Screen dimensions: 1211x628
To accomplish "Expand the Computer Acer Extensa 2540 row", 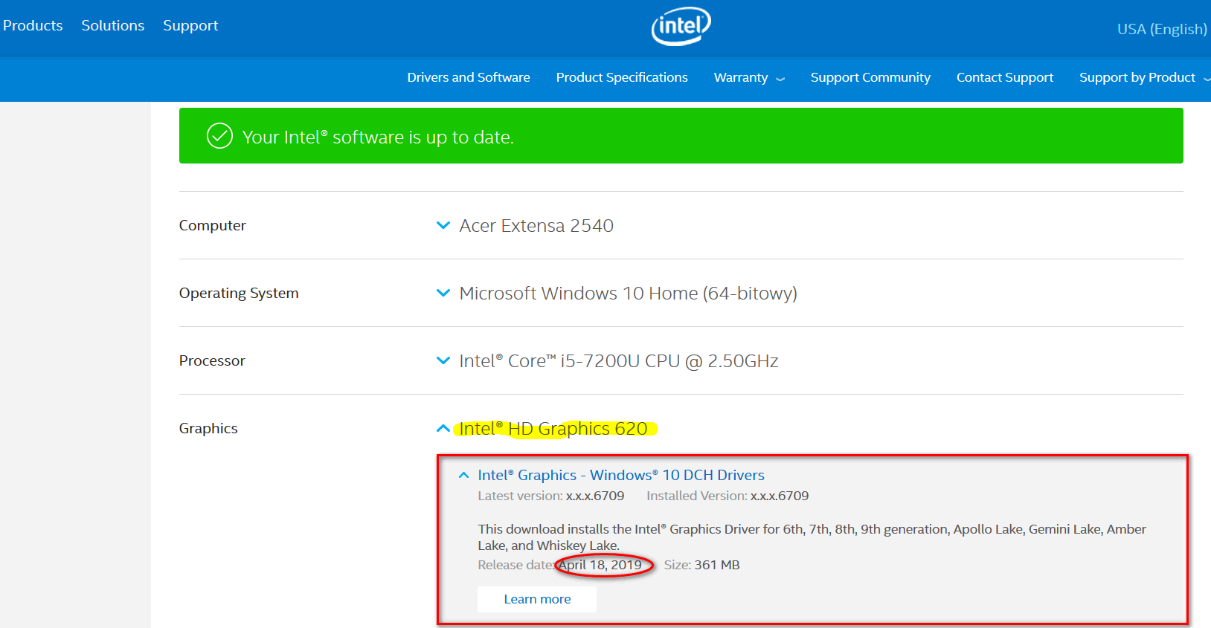I will (x=443, y=225).
